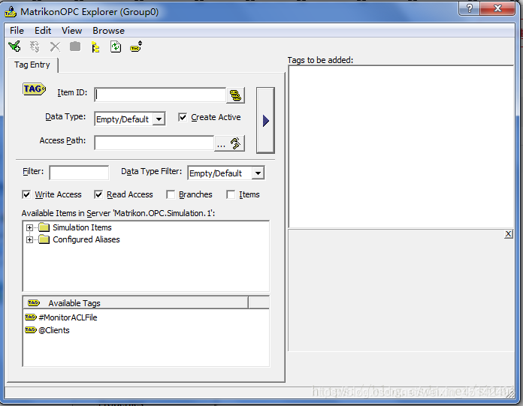The image size is (523, 406).
Task: Open the View menu
Action: [x=71, y=31]
